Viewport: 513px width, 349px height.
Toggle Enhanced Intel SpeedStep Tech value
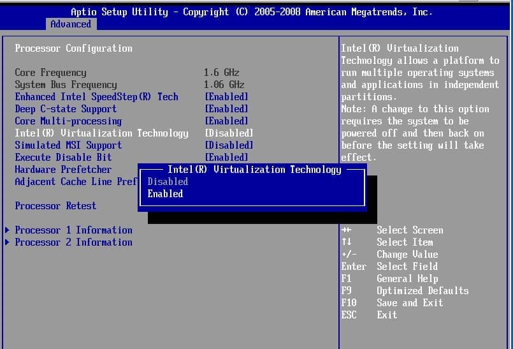226,97
